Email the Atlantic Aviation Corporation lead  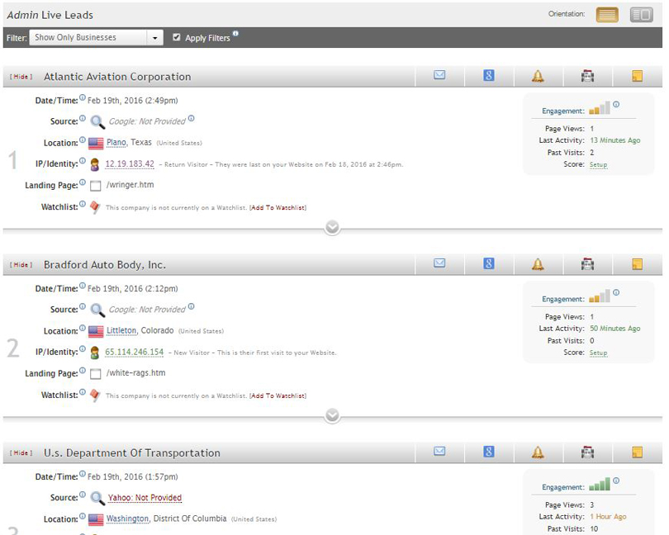pos(439,75)
